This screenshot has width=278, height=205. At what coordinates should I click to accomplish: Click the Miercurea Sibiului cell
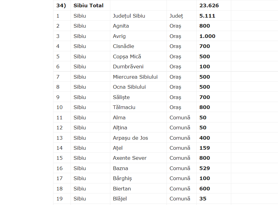point(135,77)
